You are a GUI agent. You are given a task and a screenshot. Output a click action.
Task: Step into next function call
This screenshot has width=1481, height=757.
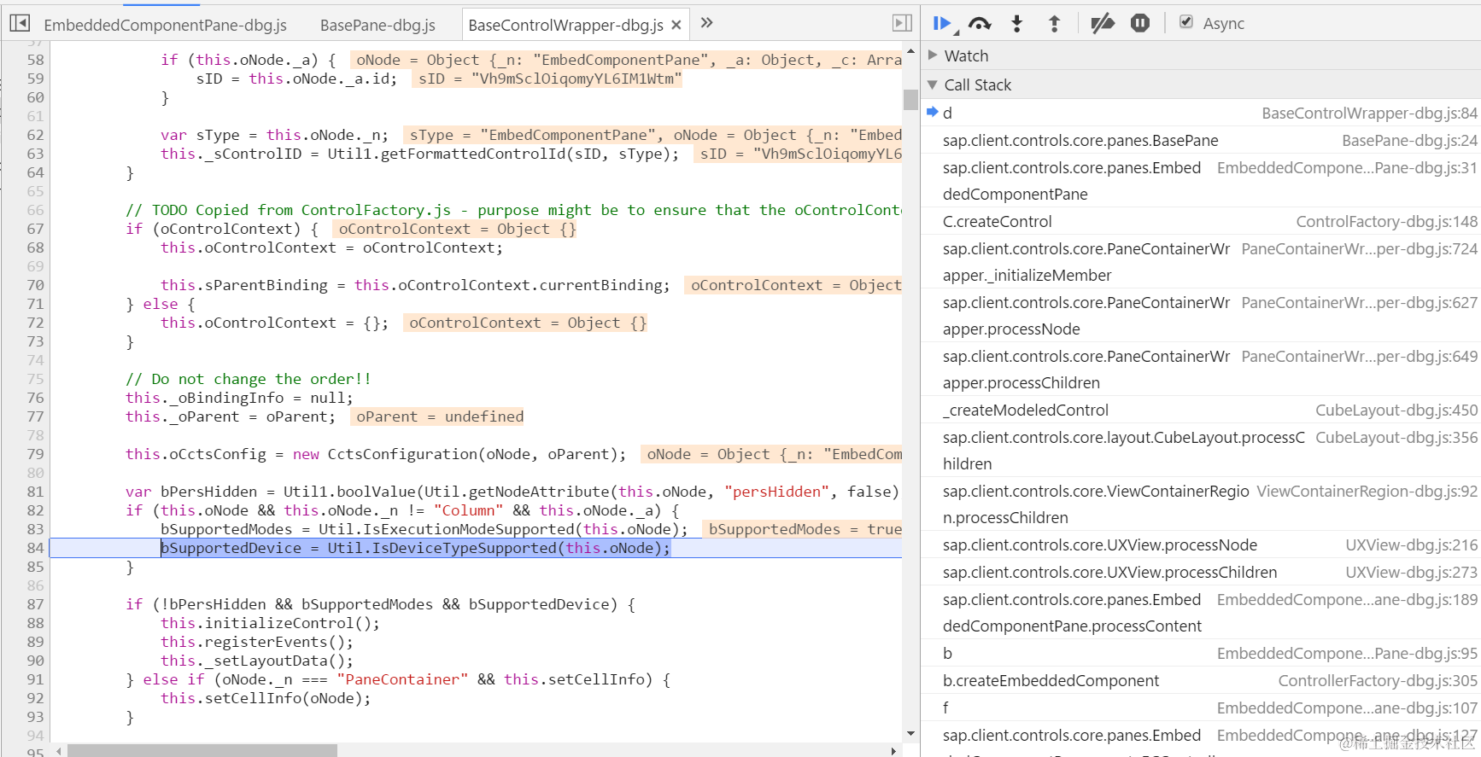pyautogui.click(x=1016, y=24)
